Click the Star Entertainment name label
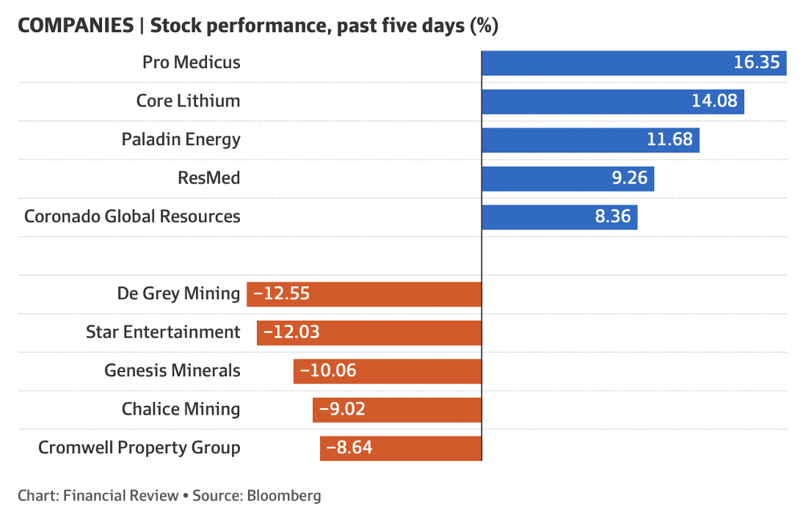This screenshot has width=803, height=515. pyautogui.click(x=163, y=332)
